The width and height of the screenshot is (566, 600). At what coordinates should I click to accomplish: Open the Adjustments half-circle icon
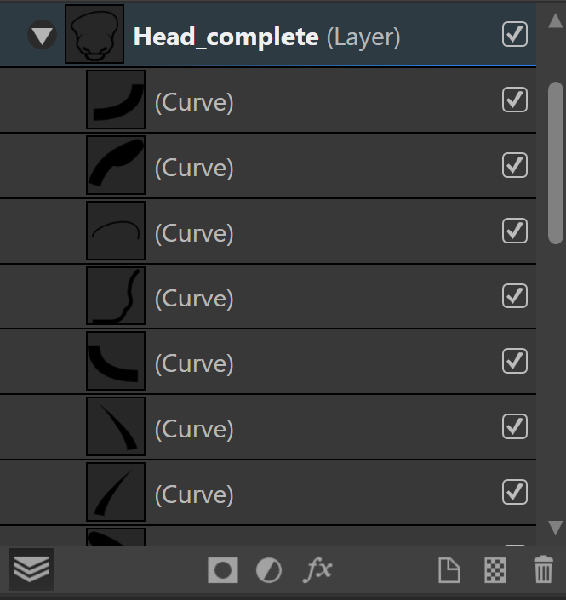tap(269, 570)
